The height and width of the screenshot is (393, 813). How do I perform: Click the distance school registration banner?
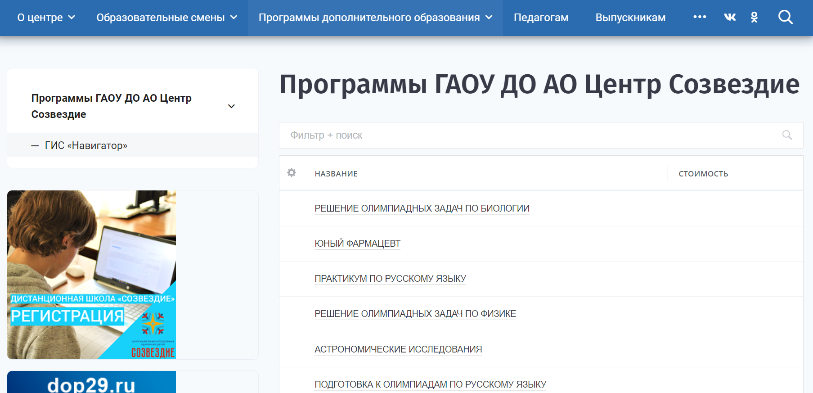pyautogui.click(x=91, y=275)
